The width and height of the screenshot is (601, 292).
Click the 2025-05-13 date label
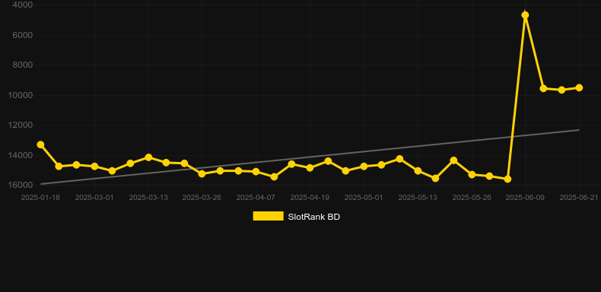coord(418,198)
